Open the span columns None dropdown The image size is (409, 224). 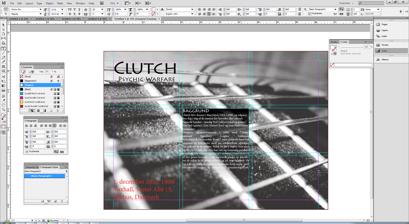tap(378, 9)
